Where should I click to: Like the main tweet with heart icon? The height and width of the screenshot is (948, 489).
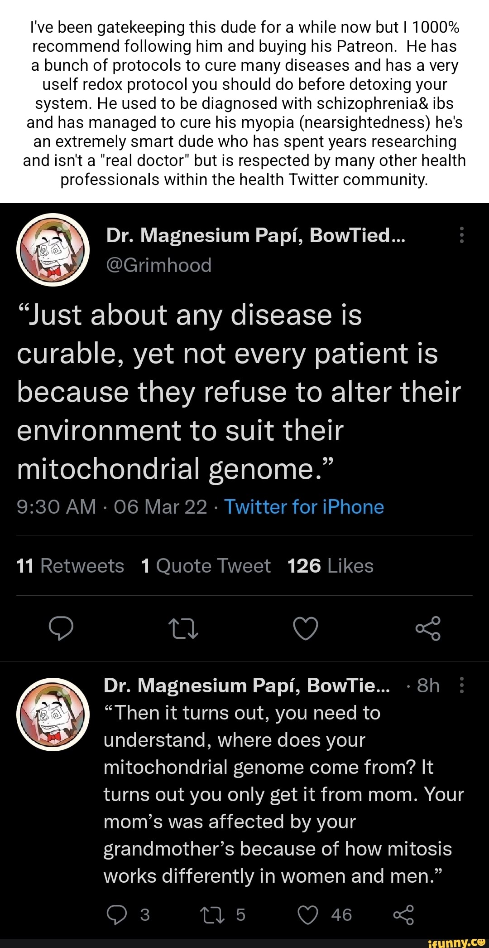(x=306, y=628)
